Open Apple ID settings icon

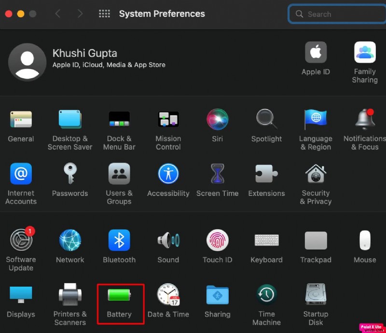(x=316, y=52)
